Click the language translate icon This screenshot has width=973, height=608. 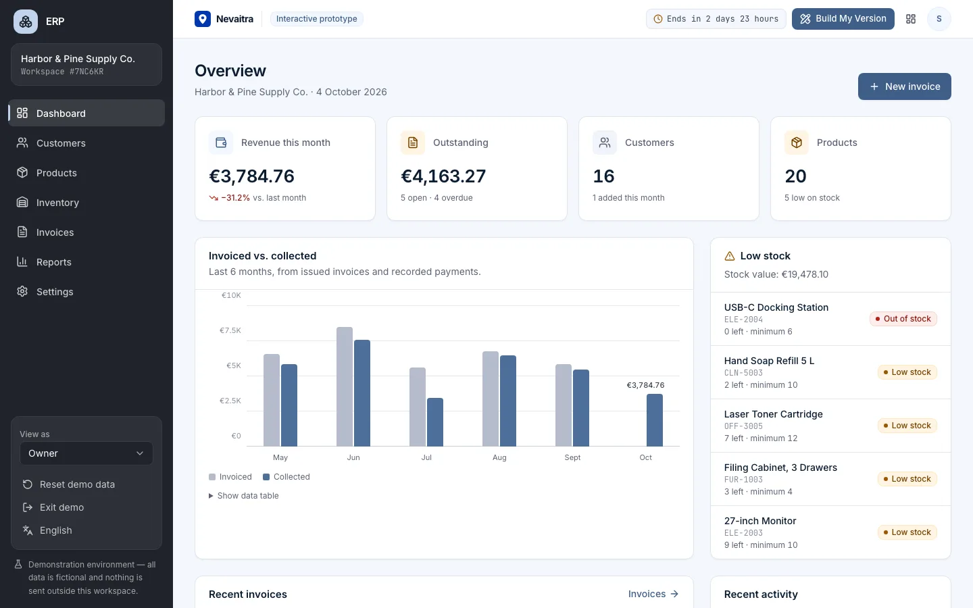(28, 530)
